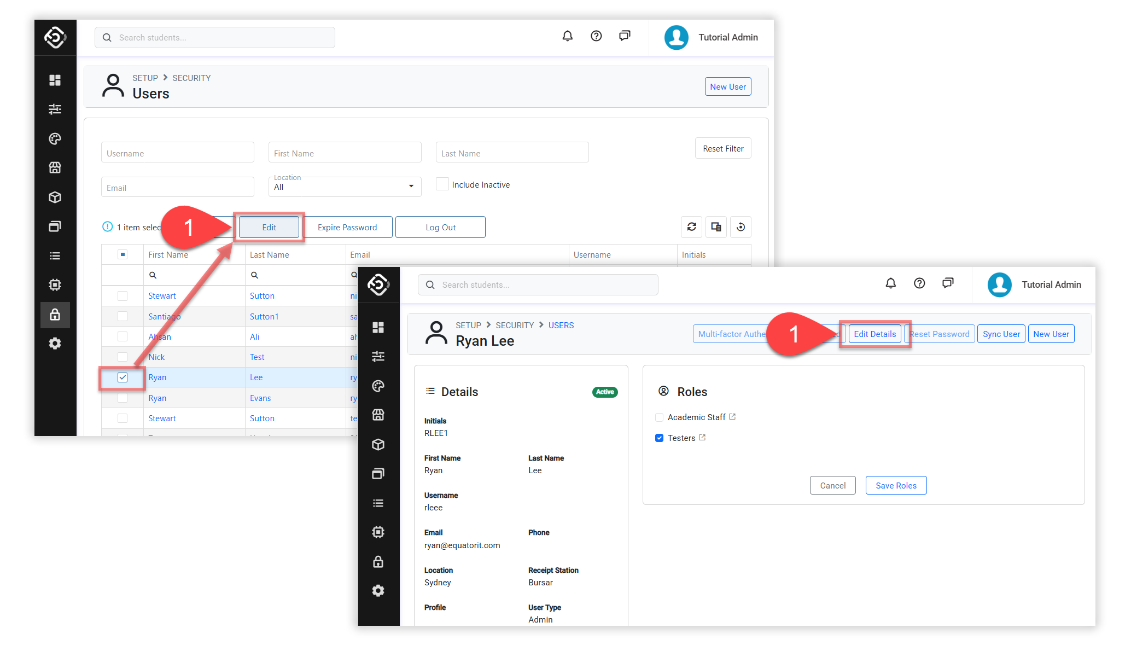Viewport: 1131px width, 651px height.
Task: Click the export table icon beside refresh
Action: point(716,227)
